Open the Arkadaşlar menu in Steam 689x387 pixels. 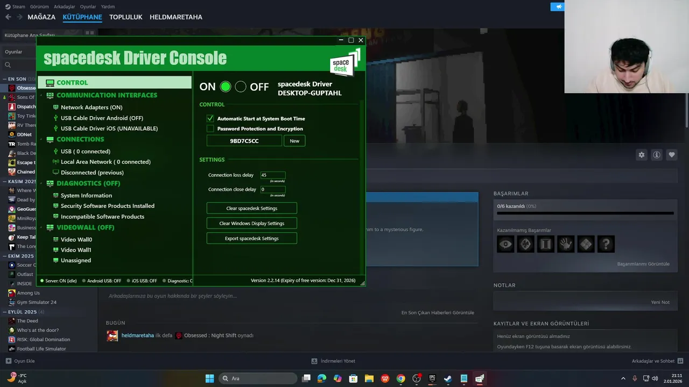click(x=65, y=7)
